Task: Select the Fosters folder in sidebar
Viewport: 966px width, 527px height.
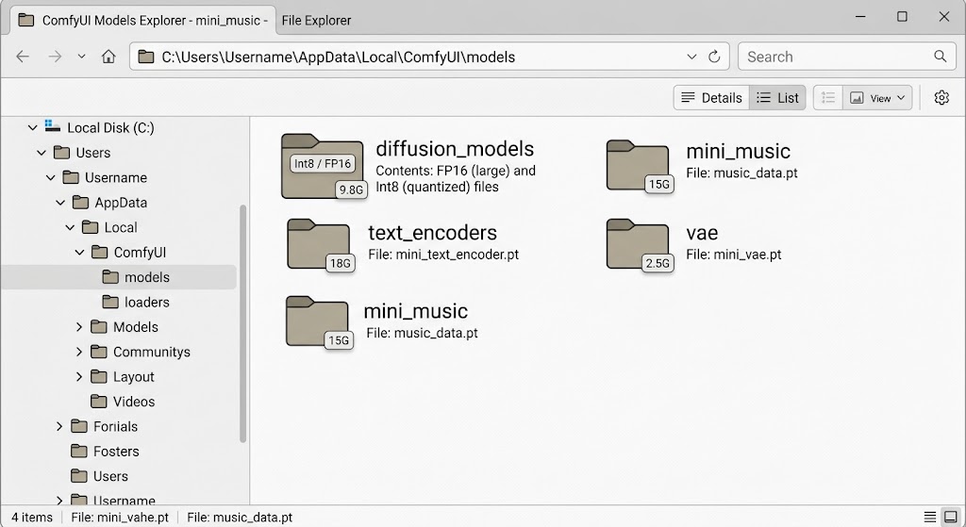Action: coord(116,452)
